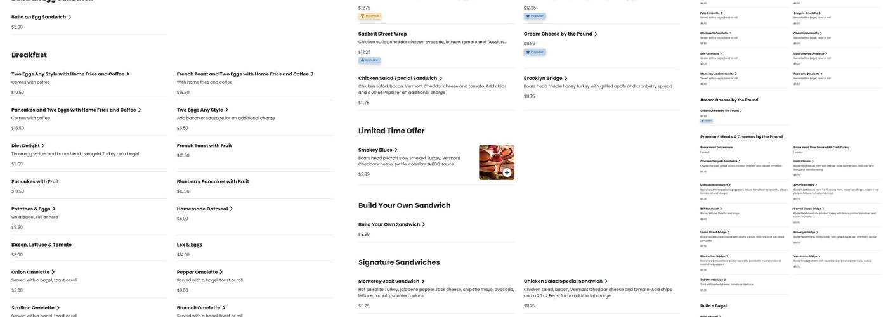Viewport: 888px width, 317px height.
Task: Select the Lox & Eggs menu item
Action: [x=190, y=245]
